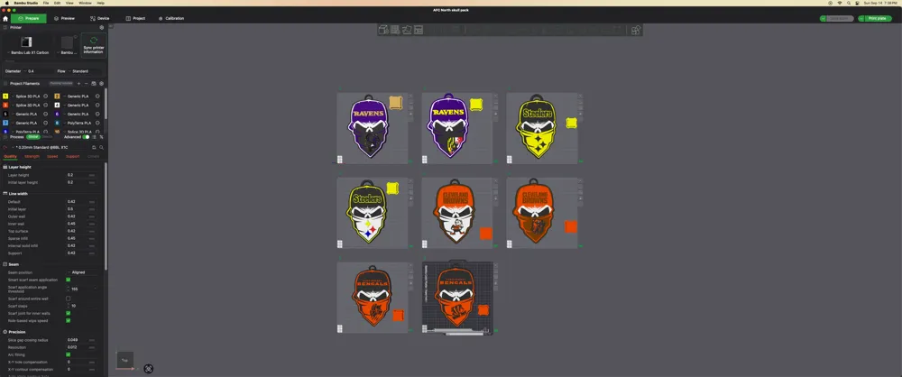The height and width of the screenshot is (377, 902).
Task: Open Project Filaments settings gear
Action: 102,84
